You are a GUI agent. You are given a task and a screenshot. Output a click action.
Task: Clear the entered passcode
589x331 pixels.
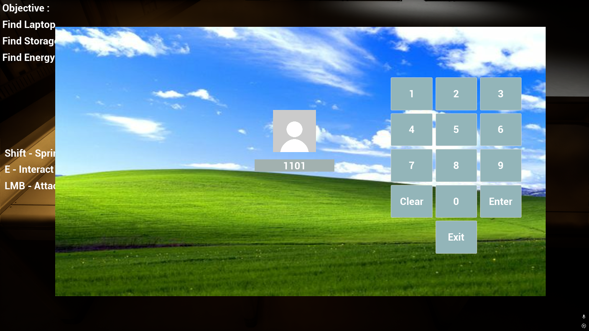tap(411, 202)
